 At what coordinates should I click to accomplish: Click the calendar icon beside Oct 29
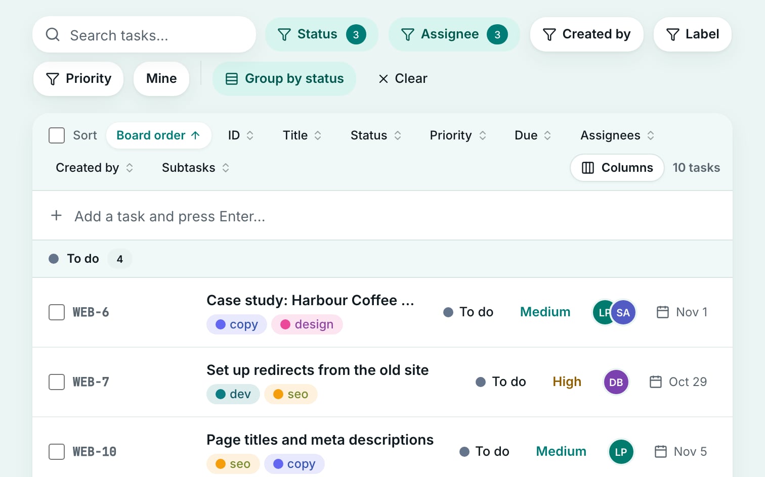[x=656, y=381]
